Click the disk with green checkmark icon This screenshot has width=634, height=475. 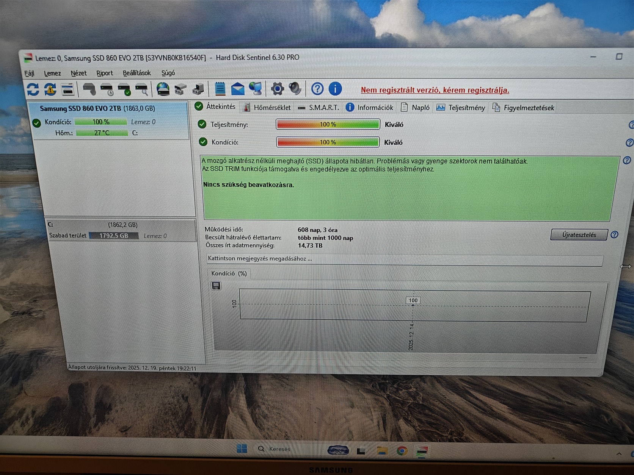pyautogui.click(x=124, y=89)
